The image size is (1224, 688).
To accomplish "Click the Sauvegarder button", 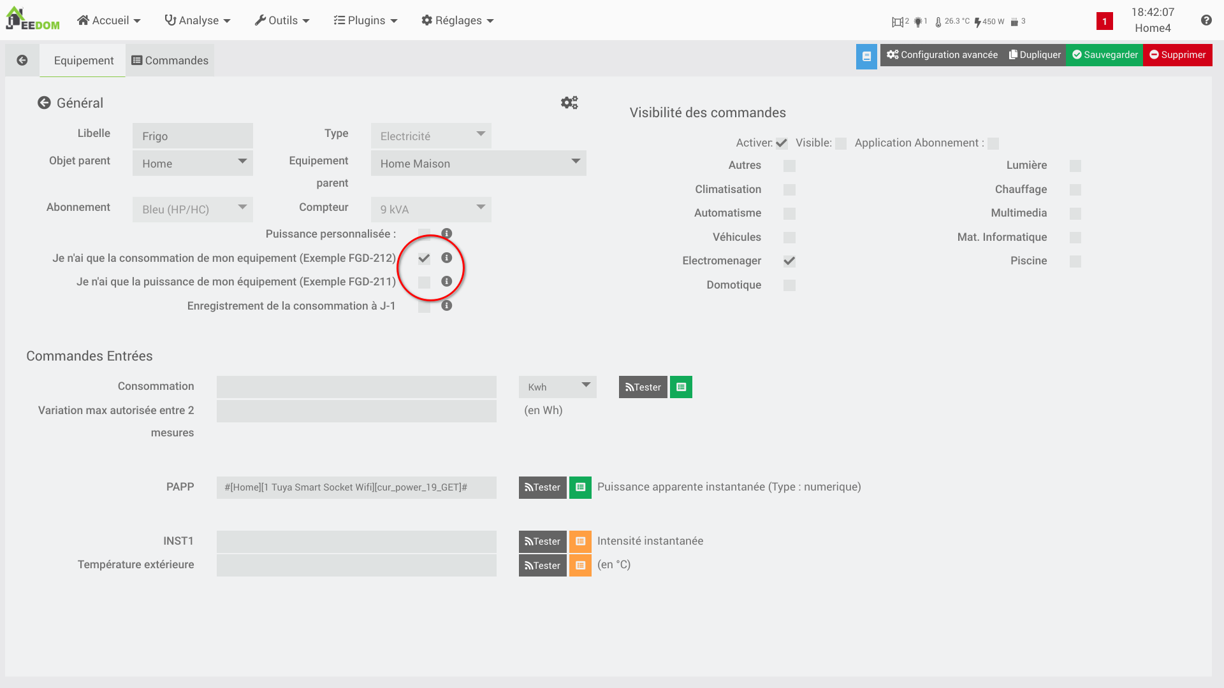I will (x=1104, y=55).
